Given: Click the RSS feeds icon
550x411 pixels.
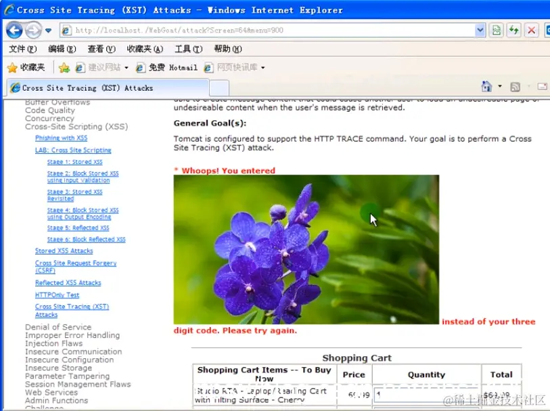Looking at the screenshot, I should coord(515,87).
